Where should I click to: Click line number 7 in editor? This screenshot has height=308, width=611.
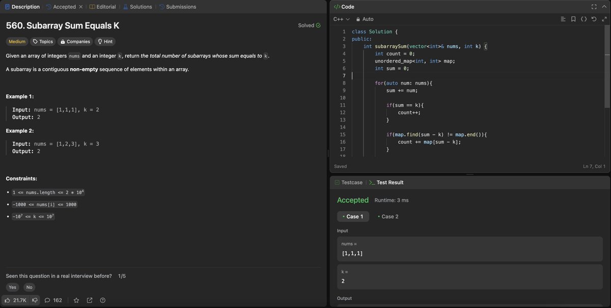(344, 75)
